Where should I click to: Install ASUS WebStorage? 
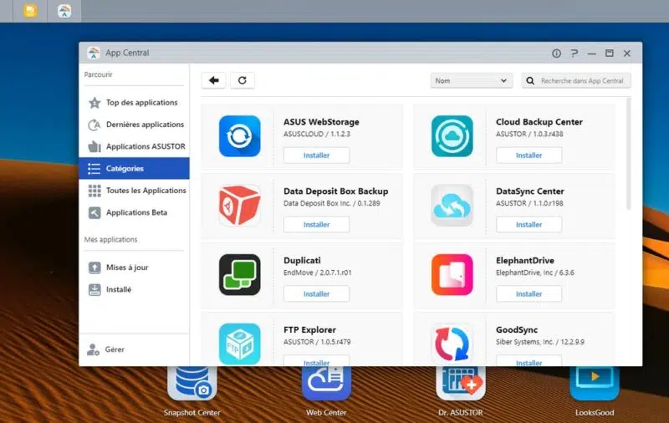pos(317,155)
